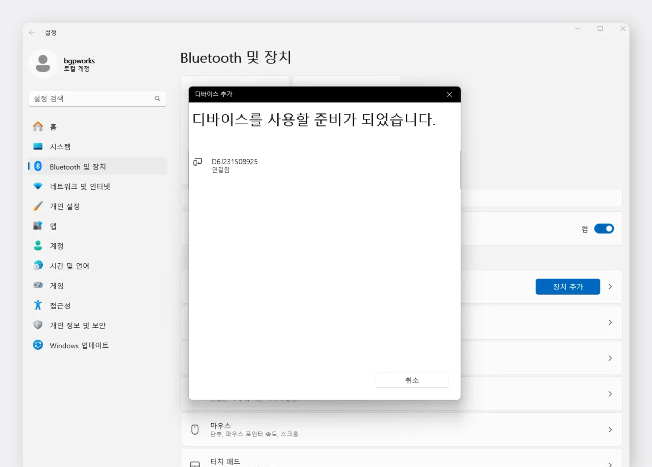Open the 마우스 settings row

[x=401, y=429]
